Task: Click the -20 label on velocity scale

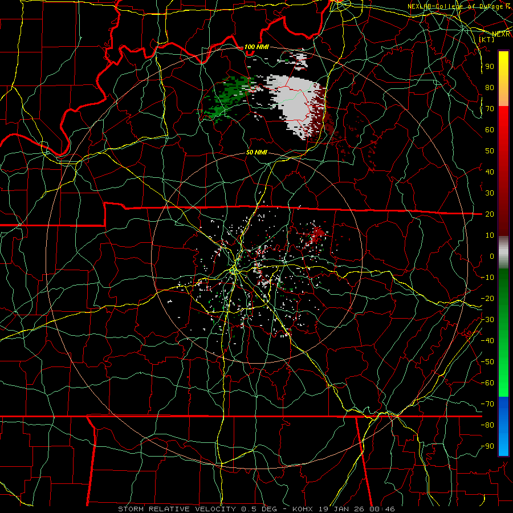Action: coord(487,299)
